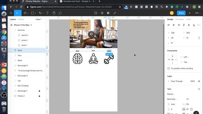Click the browser Back arrow
The image size is (203, 114).
point(11,7)
